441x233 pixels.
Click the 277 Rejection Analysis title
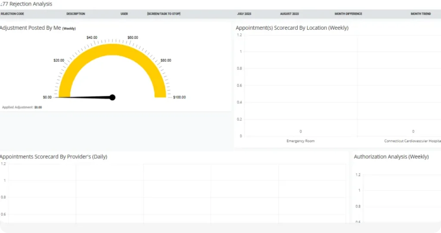tap(26, 4)
